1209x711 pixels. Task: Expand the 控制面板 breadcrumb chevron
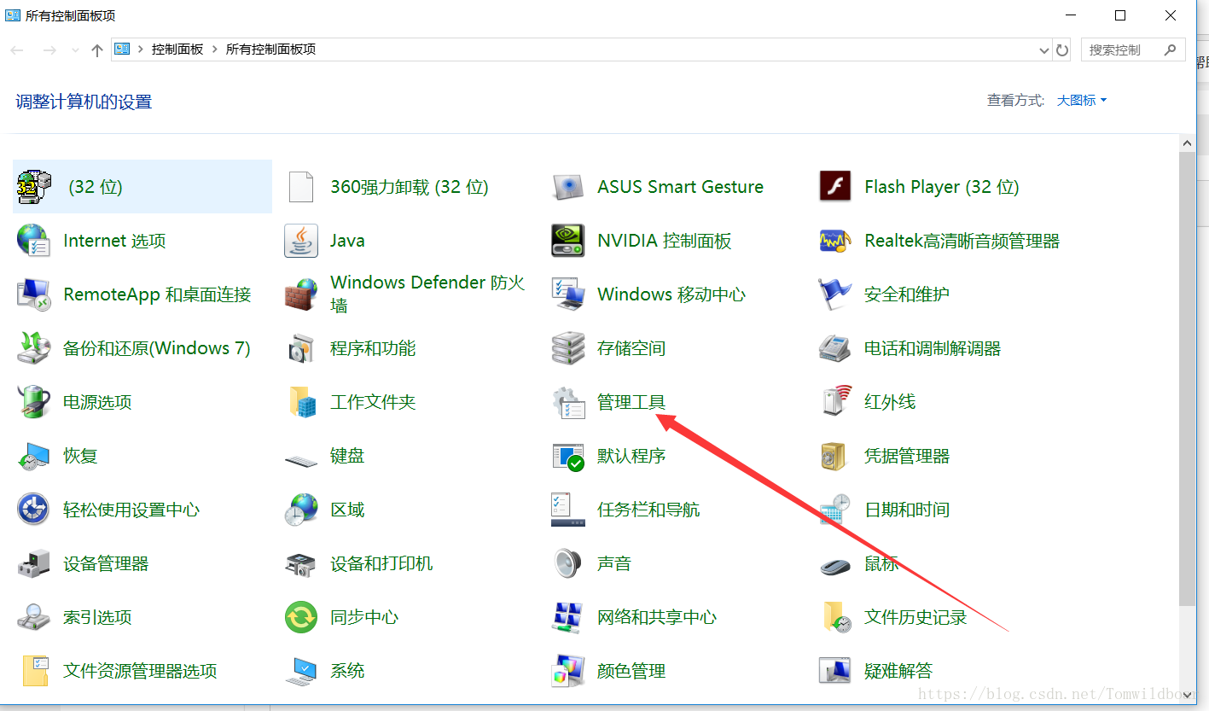tap(213, 50)
